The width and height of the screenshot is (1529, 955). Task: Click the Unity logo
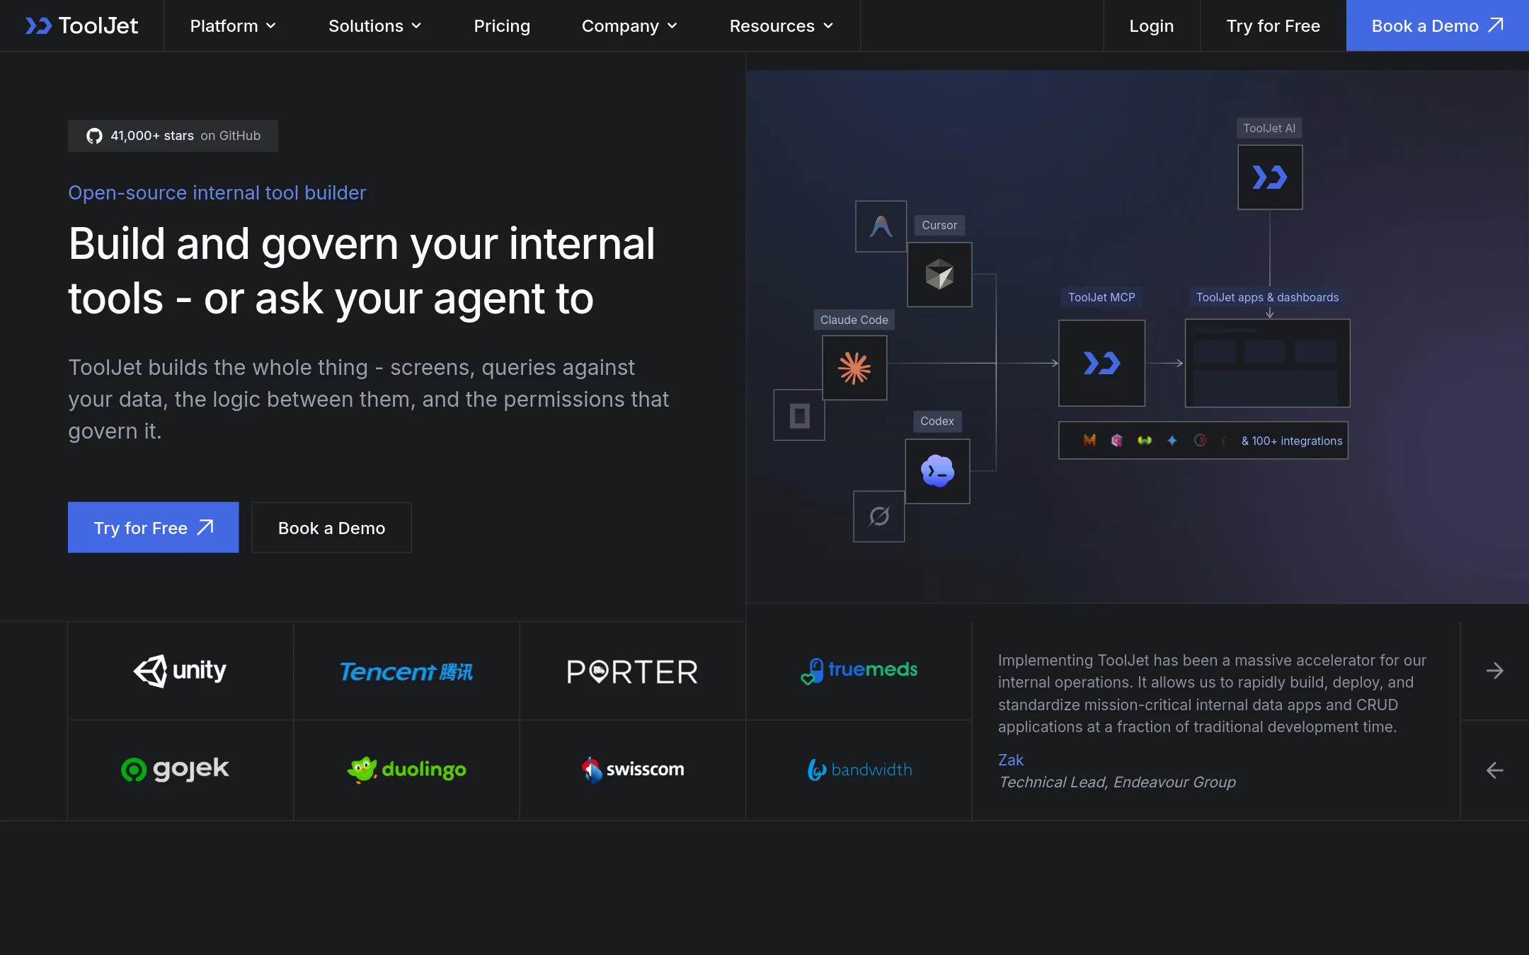point(180,671)
